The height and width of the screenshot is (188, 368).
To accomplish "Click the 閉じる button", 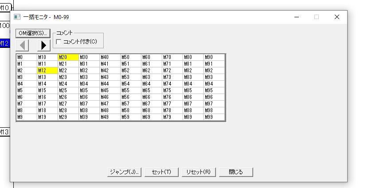I will pos(236,172).
